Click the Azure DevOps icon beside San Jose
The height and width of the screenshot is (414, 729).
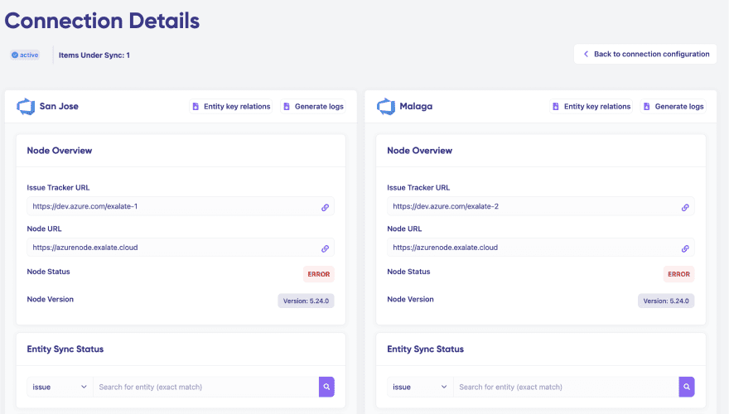pyautogui.click(x=25, y=107)
